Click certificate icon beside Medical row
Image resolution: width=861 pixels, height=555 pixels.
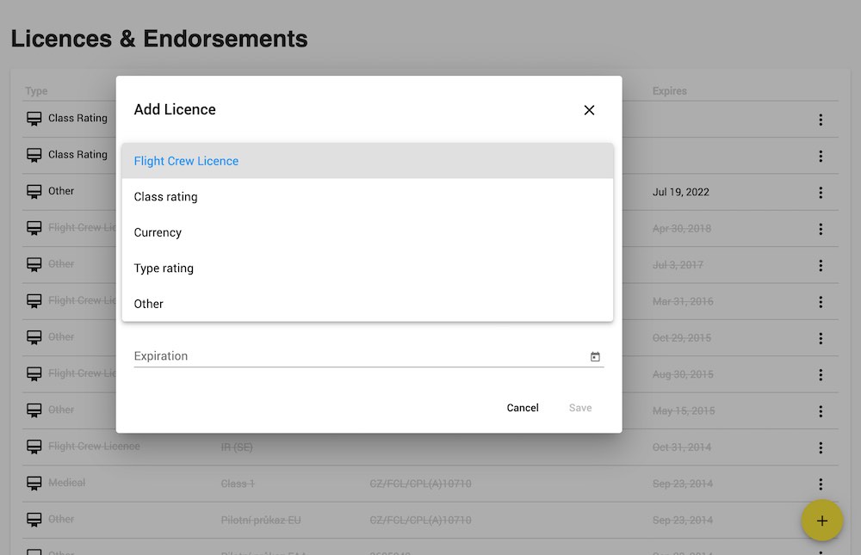[34, 484]
